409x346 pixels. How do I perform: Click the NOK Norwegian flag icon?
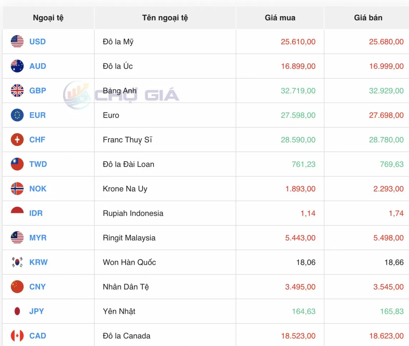point(17,189)
